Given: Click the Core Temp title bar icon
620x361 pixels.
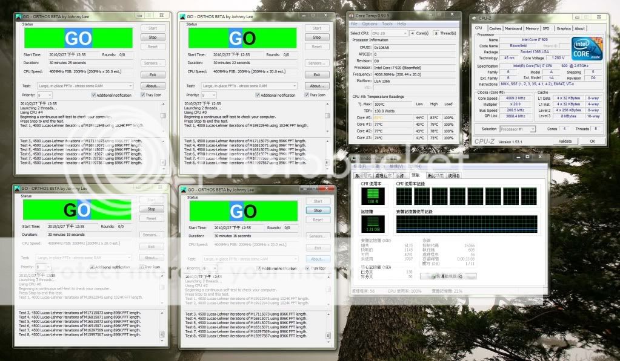Looking at the screenshot, I should click(351, 15).
